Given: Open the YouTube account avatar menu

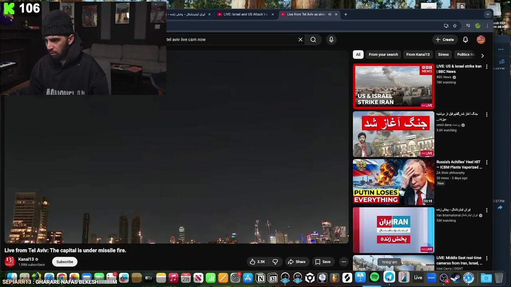Looking at the screenshot, I should (x=481, y=39).
